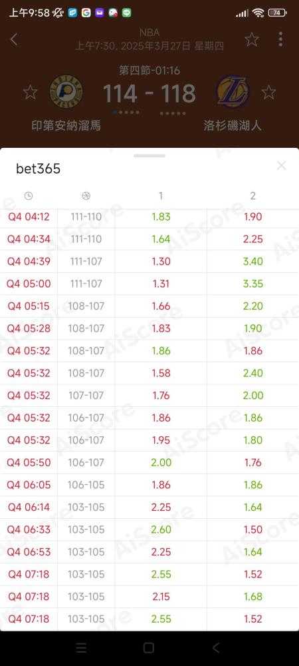Viewport: 299px width, 666px height.
Task: Click the basketball score column icon
Action: click(x=86, y=196)
